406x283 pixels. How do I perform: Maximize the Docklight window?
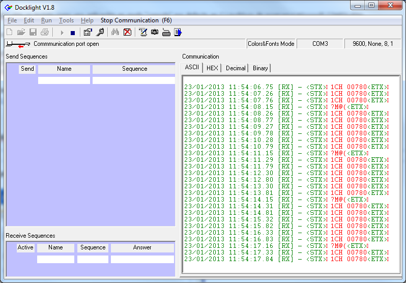pos(371,6)
